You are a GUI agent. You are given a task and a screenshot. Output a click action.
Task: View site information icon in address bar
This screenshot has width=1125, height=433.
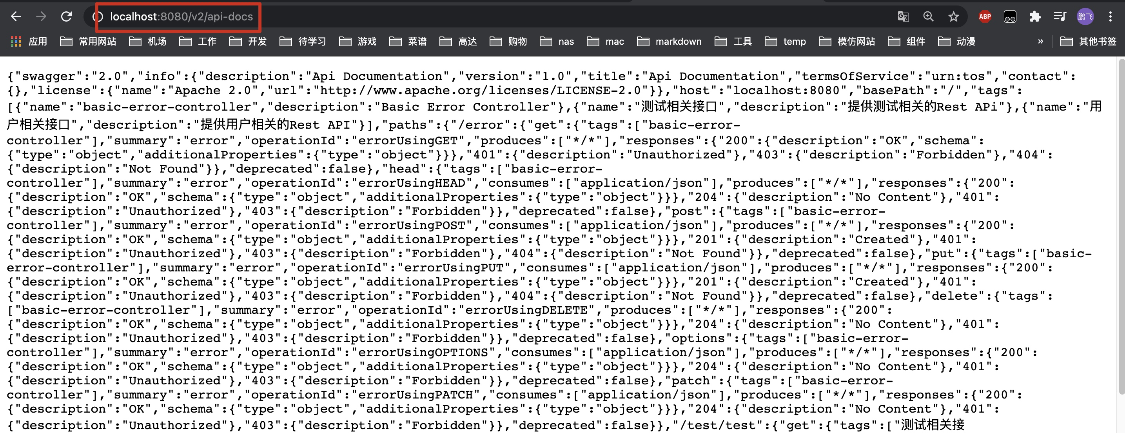[x=98, y=16]
